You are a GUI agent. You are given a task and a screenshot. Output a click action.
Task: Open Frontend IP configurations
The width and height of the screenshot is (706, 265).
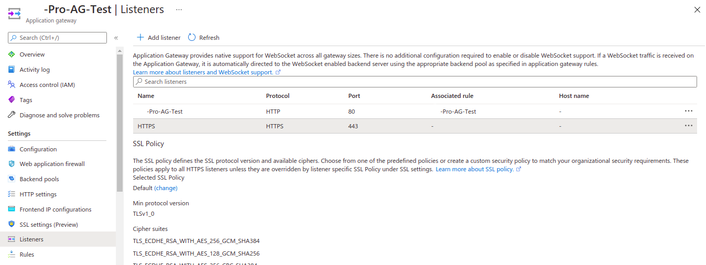tap(56, 209)
